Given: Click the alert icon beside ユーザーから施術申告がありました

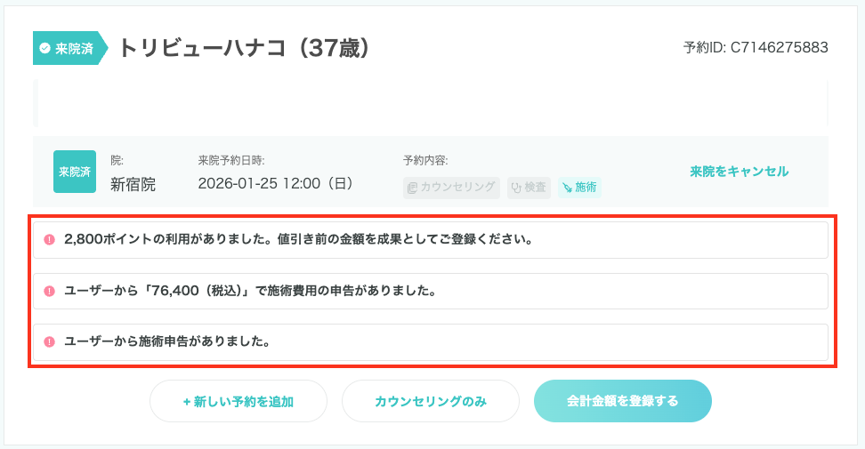Looking at the screenshot, I should (x=49, y=341).
